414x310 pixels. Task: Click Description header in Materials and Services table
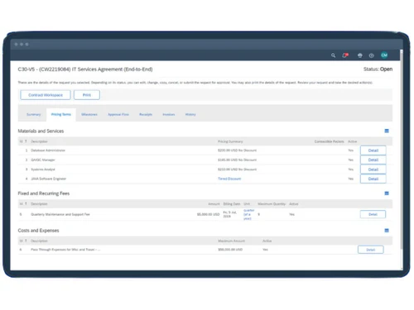(x=39, y=141)
